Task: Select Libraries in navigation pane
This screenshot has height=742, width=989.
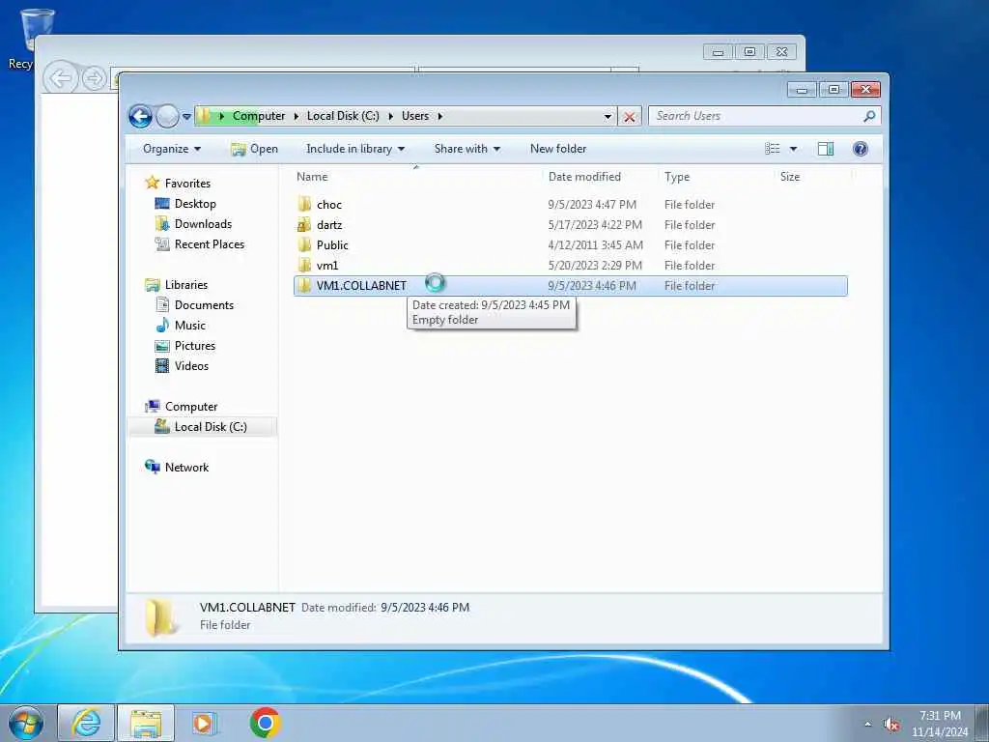Action: pos(176,285)
